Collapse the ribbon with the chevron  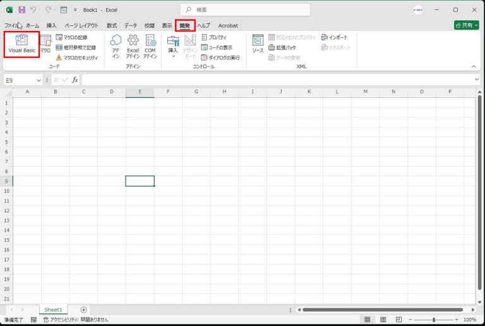pyautogui.click(x=474, y=66)
